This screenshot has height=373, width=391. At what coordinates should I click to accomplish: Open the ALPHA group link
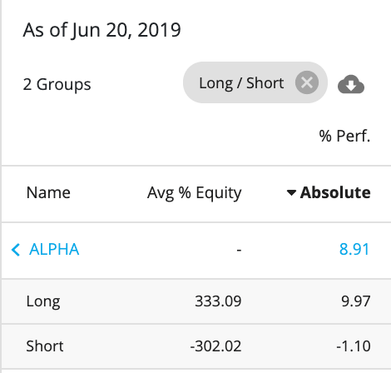pyautogui.click(x=54, y=249)
